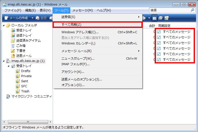Select the 迷惑メール junk mail folder icon
Viewport: 198px width, 132px height.
tap(13, 56)
